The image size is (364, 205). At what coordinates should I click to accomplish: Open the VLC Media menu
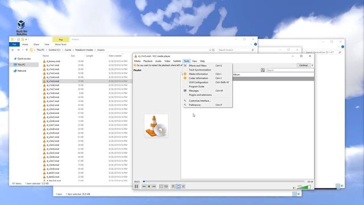[137, 61]
